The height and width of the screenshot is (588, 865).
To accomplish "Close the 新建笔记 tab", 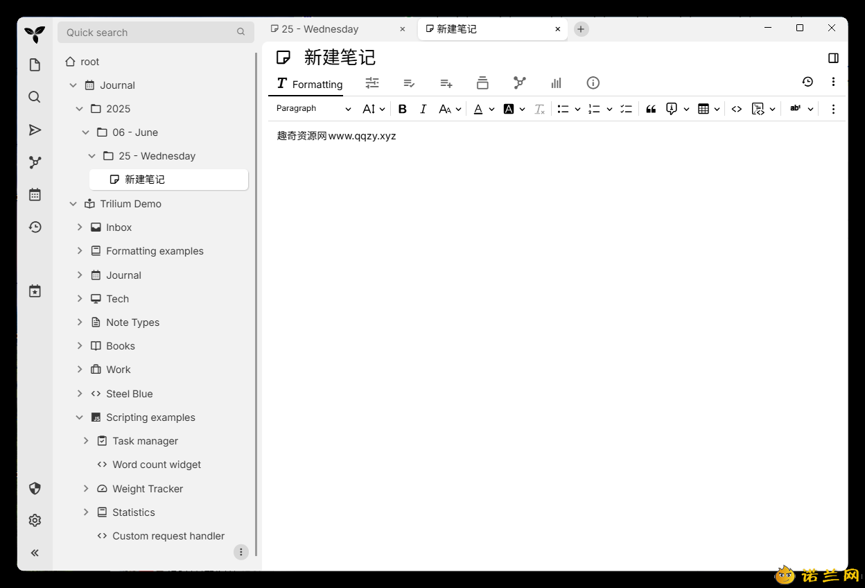I will click(x=557, y=29).
